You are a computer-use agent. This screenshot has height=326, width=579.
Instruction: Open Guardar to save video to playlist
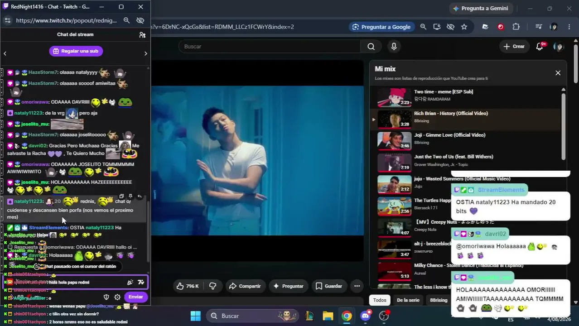328,286
